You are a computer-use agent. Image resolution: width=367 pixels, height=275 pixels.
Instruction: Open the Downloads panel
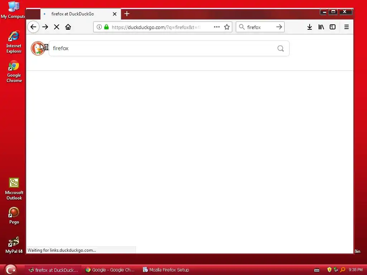(x=309, y=27)
